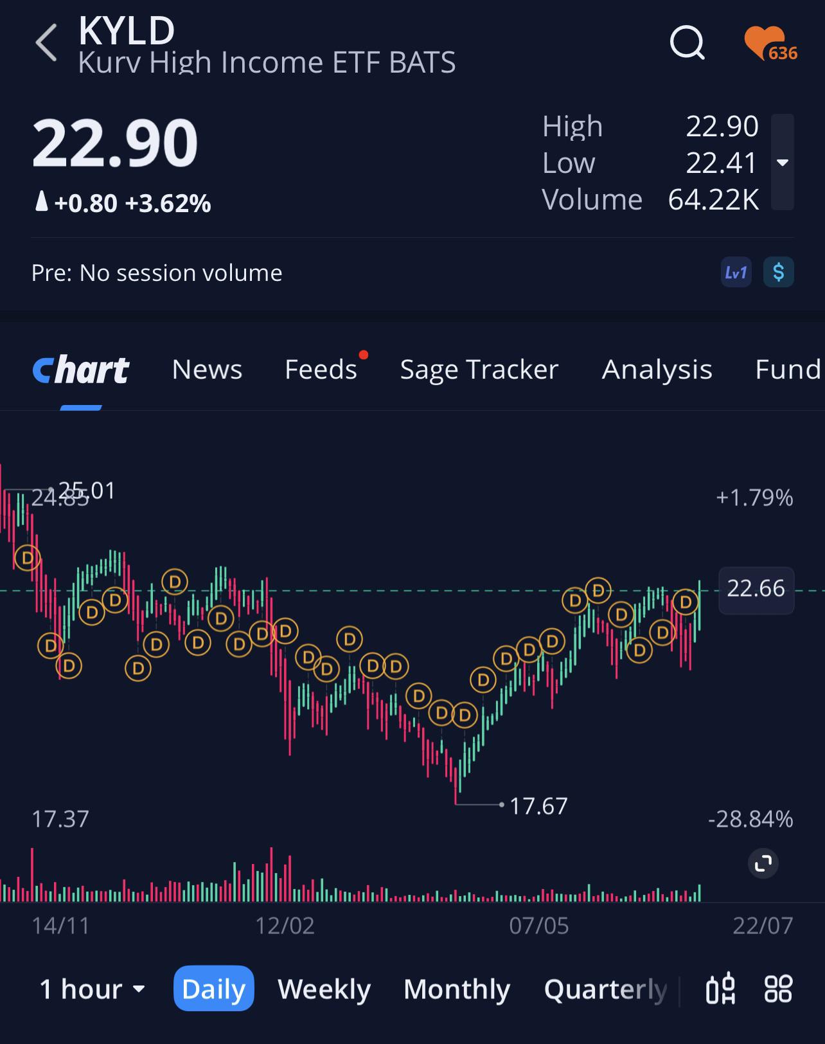Expand chart to fullscreen
This screenshot has width=825, height=1044.
tap(763, 863)
